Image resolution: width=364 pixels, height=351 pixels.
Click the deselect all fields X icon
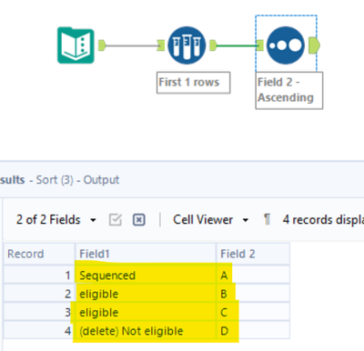(139, 220)
